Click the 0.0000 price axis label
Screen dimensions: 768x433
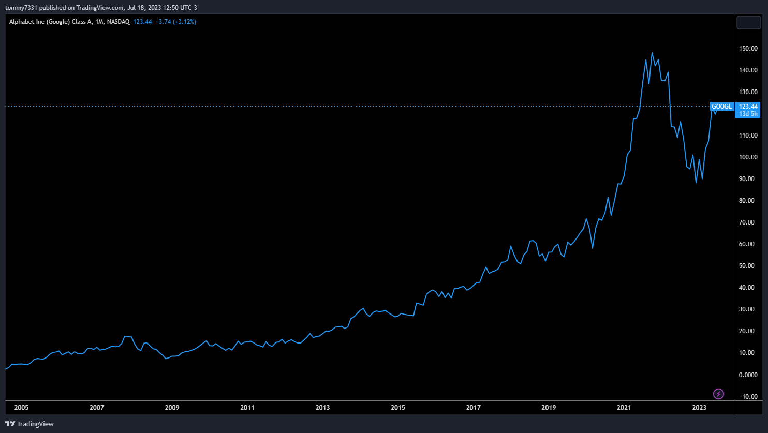click(748, 375)
